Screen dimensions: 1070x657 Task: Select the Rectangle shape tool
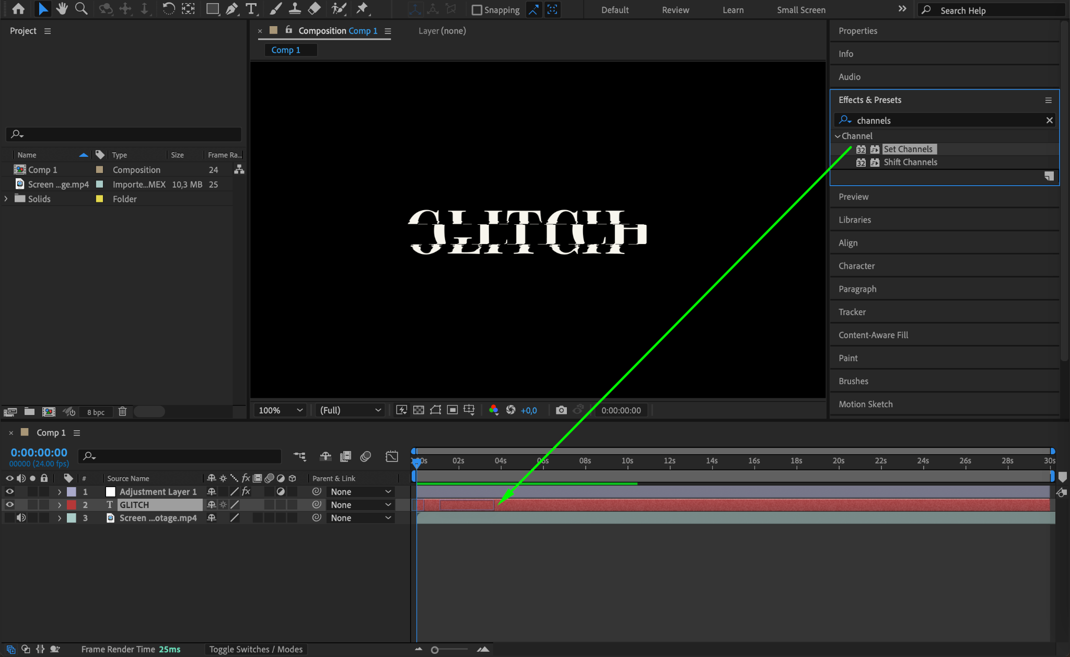tap(212, 9)
